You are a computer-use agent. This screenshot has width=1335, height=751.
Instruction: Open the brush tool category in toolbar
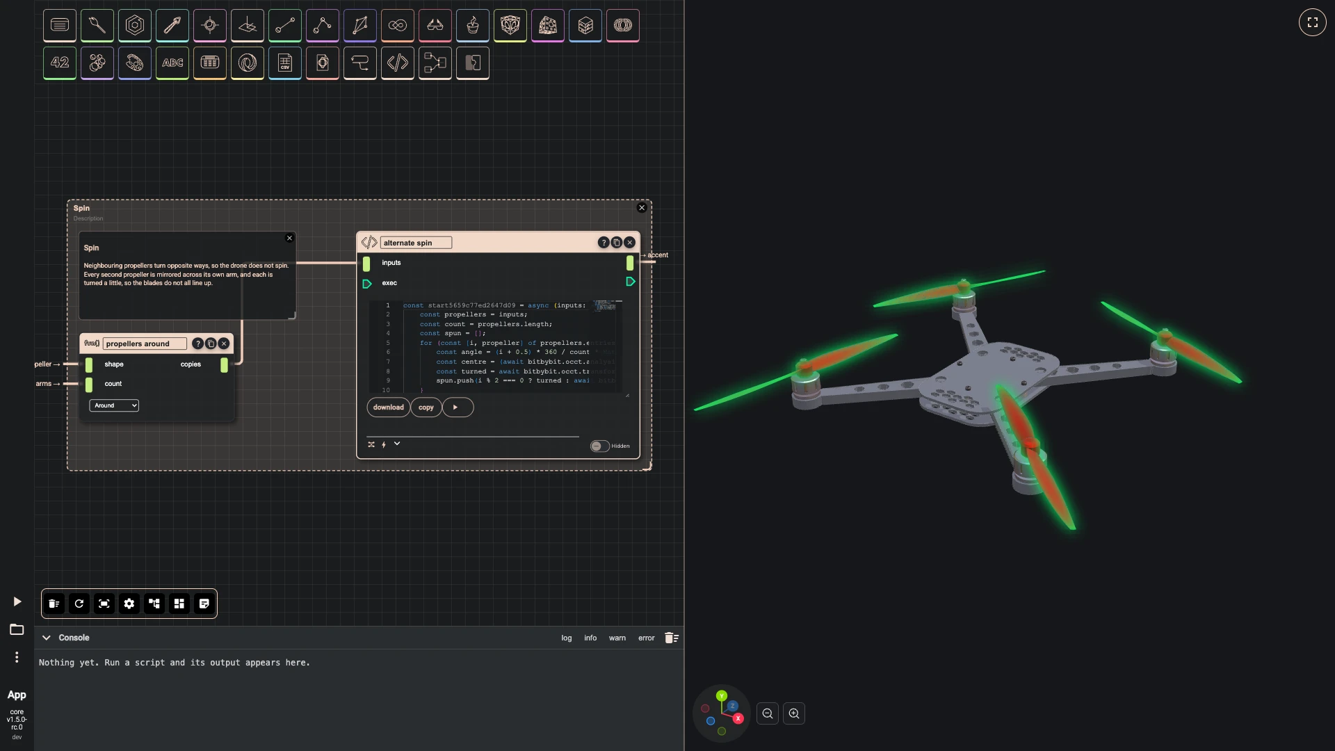pyautogui.click(x=97, y=26)
